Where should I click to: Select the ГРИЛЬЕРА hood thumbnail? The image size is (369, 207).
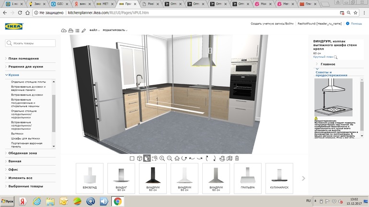(248, 178)
